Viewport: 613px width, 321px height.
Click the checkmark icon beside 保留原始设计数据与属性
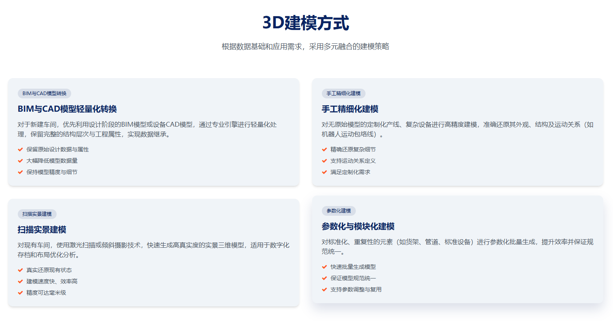[20, 149]
